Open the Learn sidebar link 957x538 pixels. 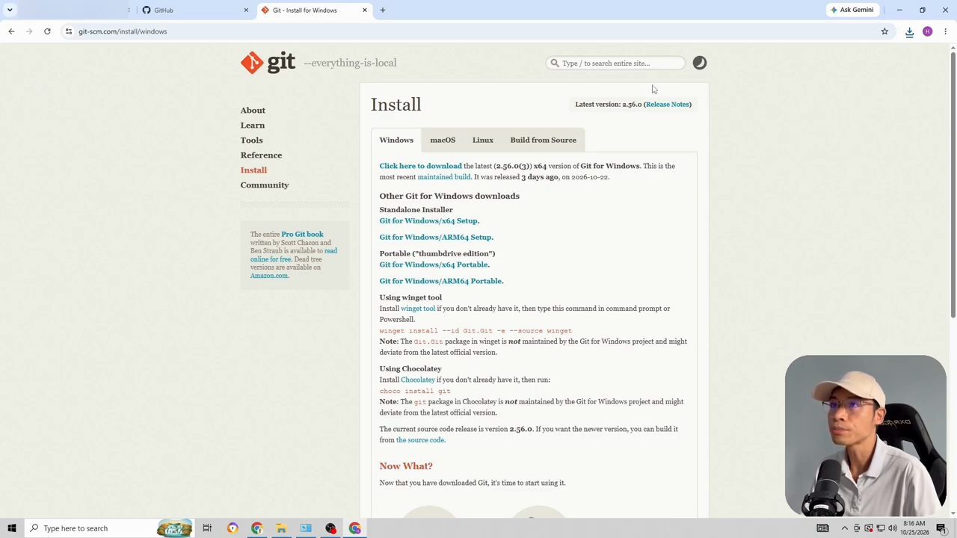pyautogui.click(x=253, y=126)
